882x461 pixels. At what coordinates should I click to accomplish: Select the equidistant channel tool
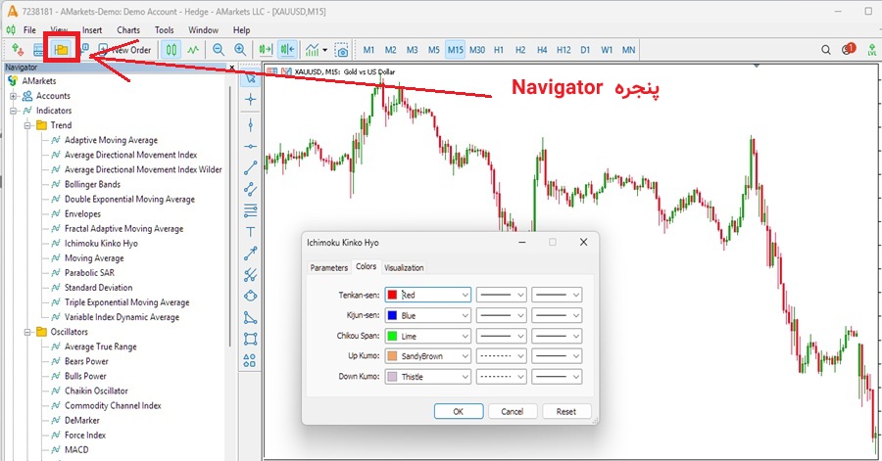click(x=250, y=189)
